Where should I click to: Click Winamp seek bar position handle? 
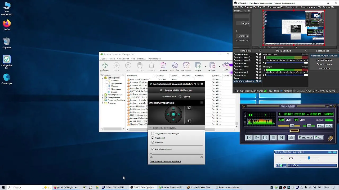coord(294,131)
